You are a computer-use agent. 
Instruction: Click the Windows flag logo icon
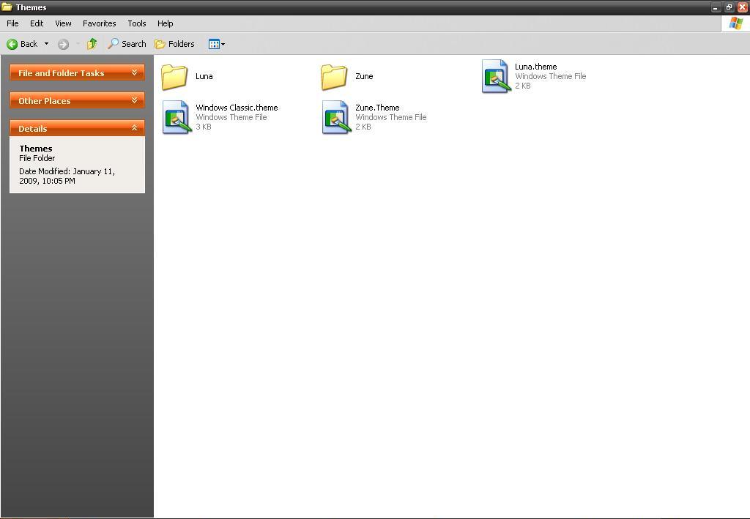pyautogui.click(x=735, y=23)
